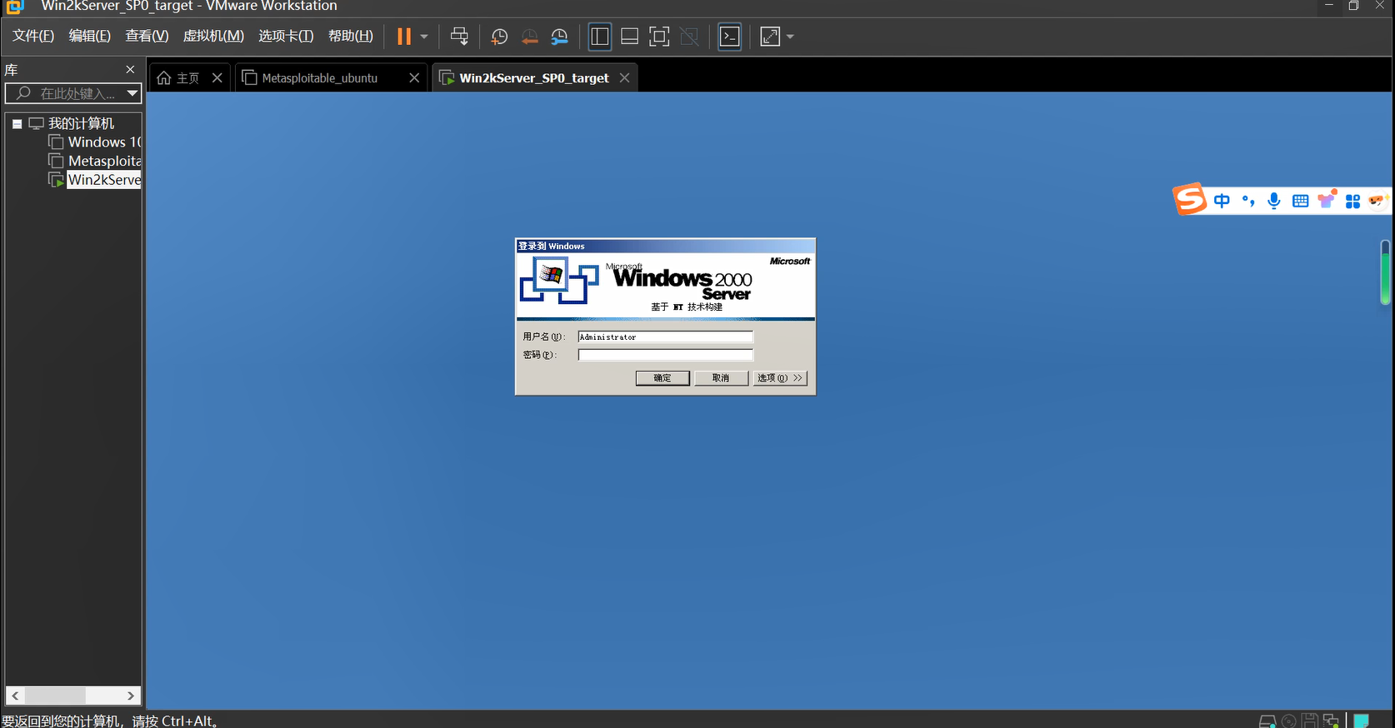This screenshot has width=1395, height=728.
Task: Close the Win2kServer_SP0_target tab
Action: (x=624, y=77)
